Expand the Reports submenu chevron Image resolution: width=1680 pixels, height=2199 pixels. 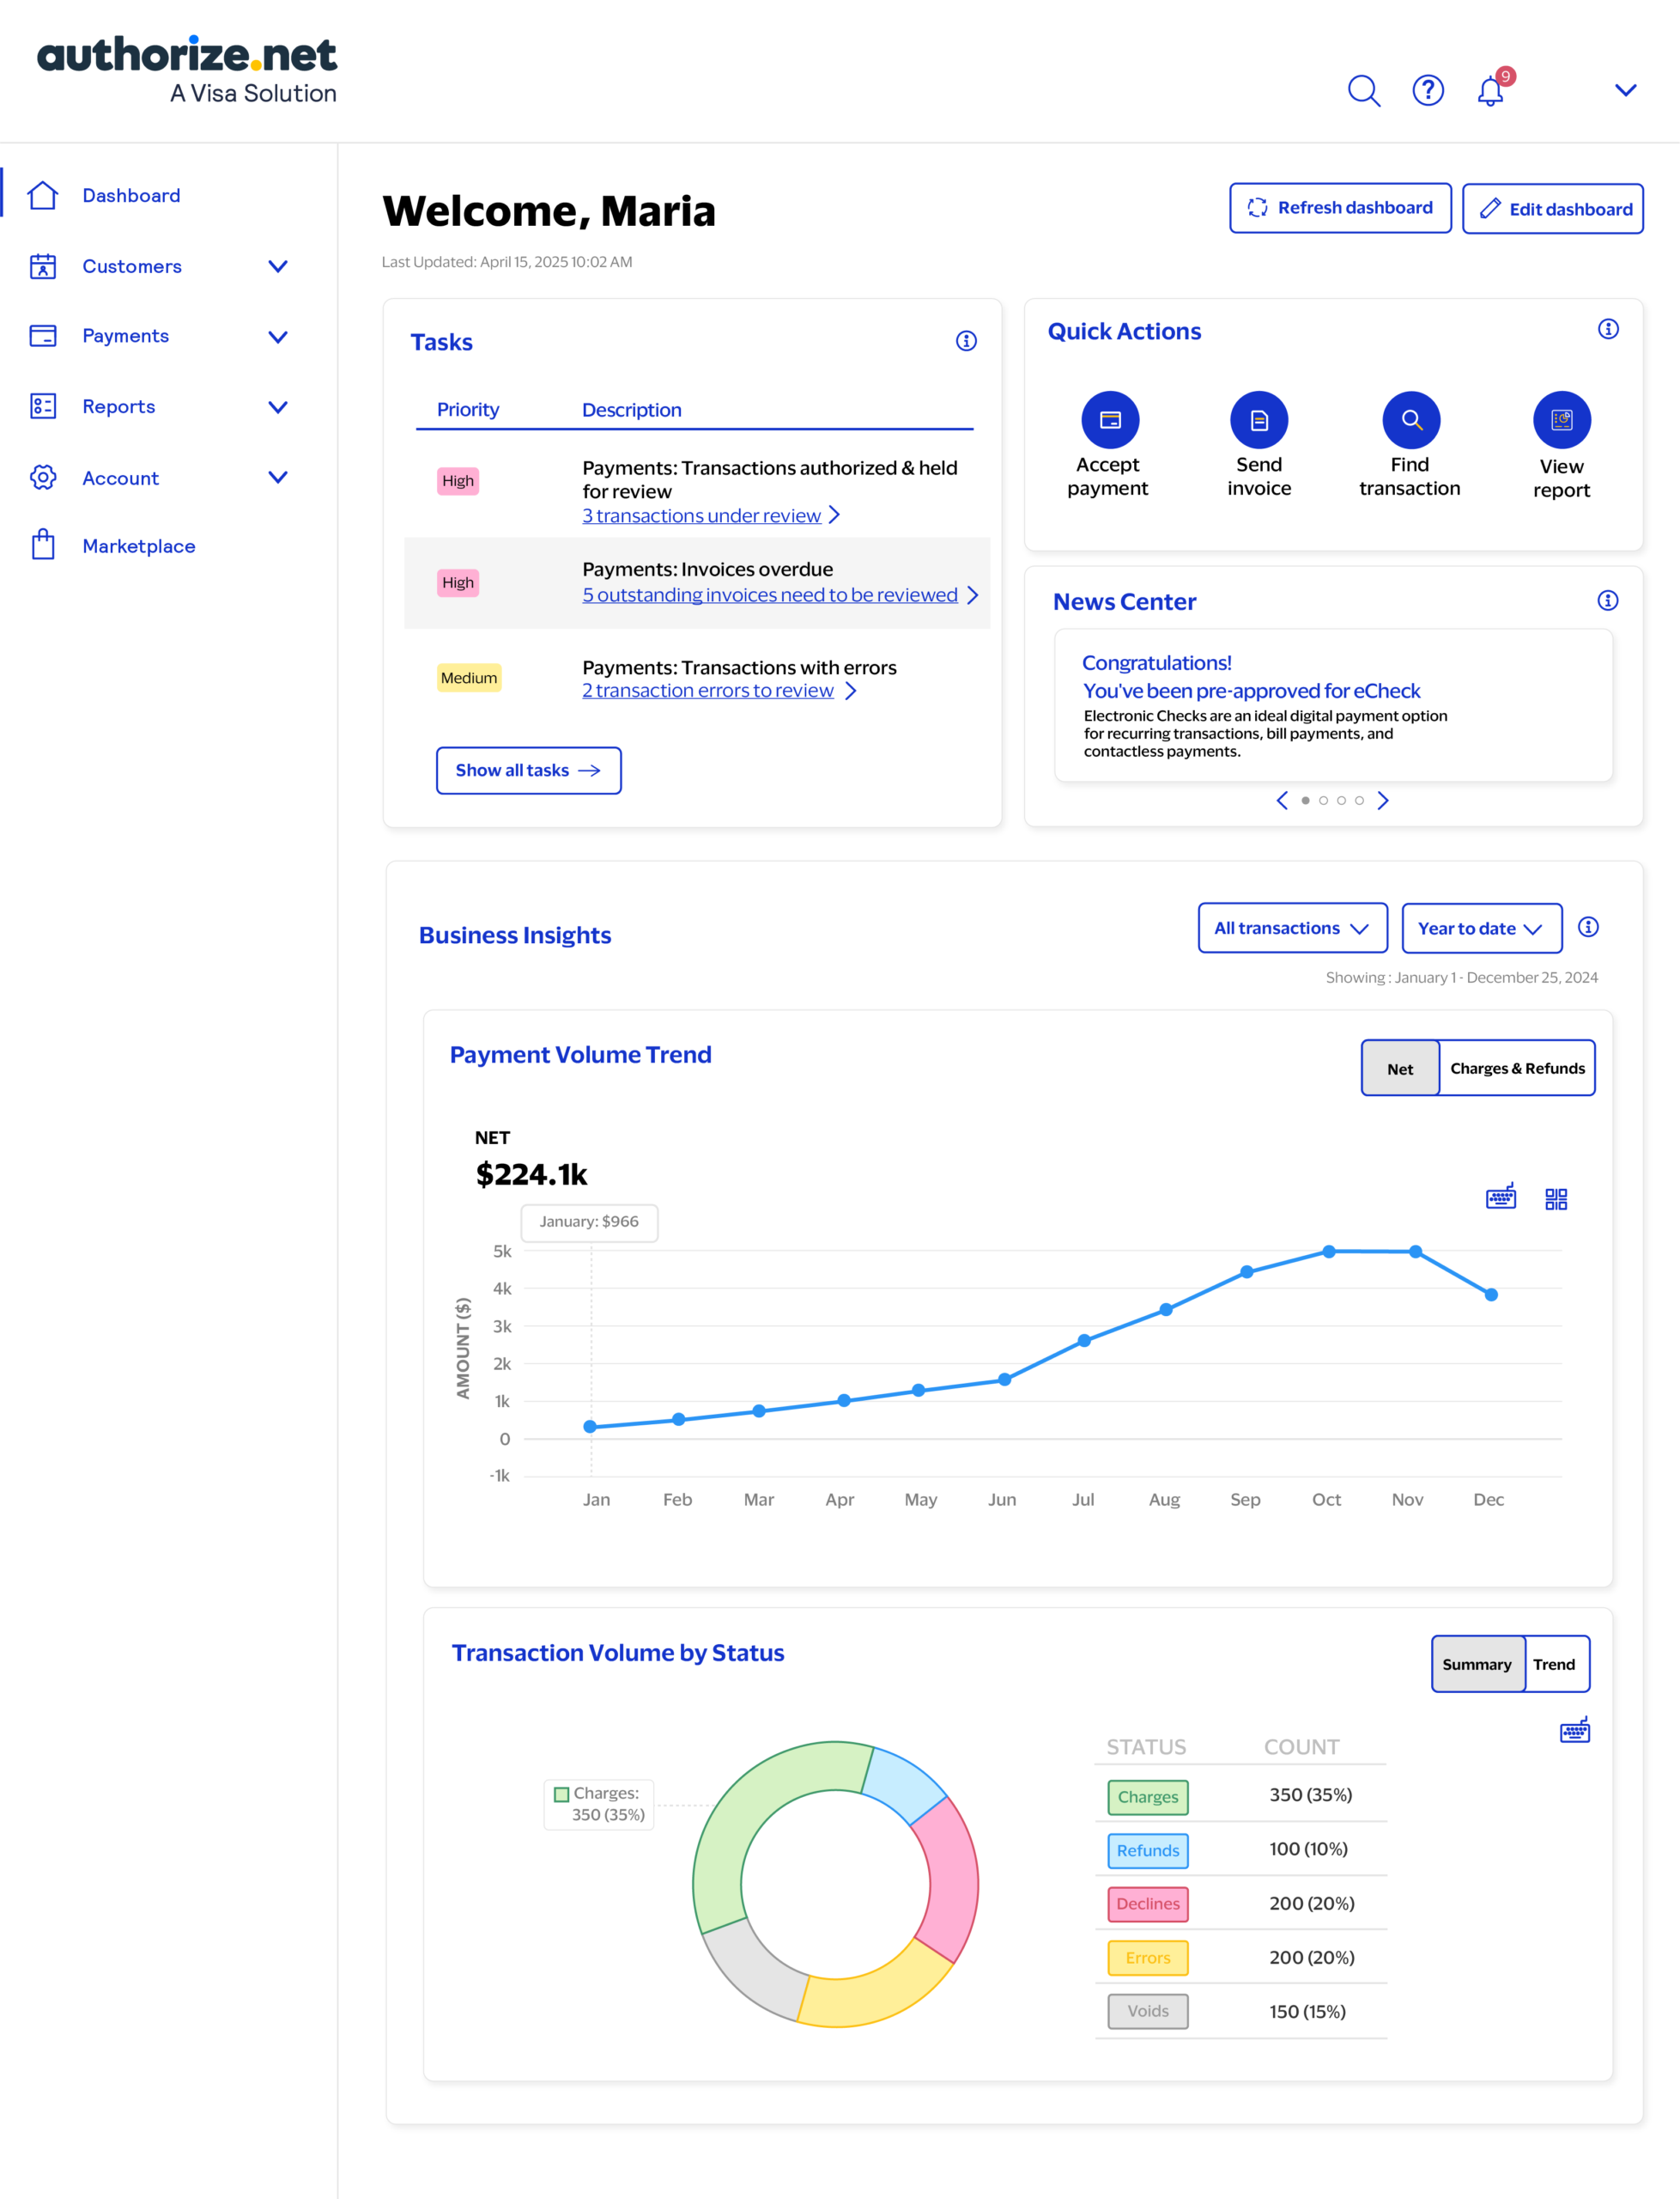click(x=278, y=407)
